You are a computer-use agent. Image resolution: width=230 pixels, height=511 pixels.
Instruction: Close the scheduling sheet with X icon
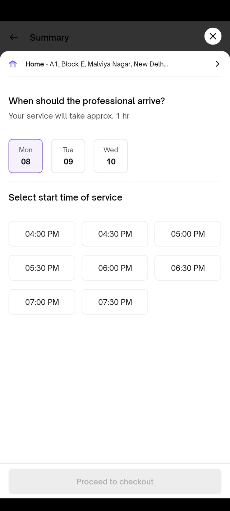click(x=213, y=36)
